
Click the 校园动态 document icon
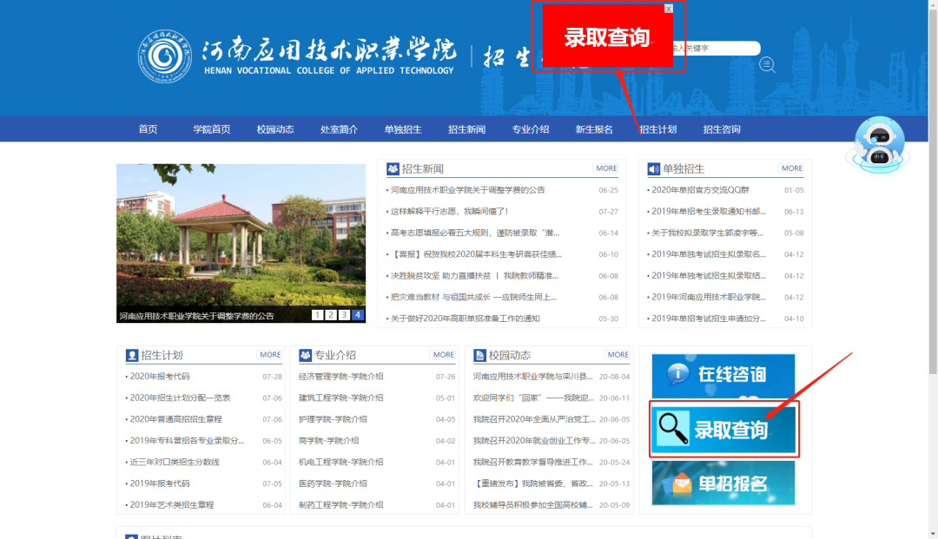point(479,356)
